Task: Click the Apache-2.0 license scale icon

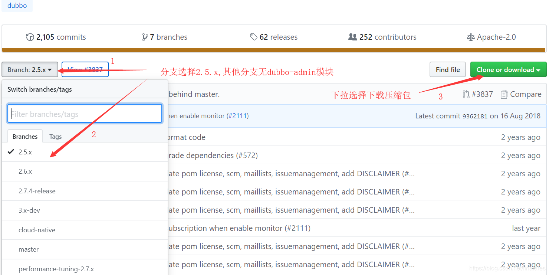Action: click(471, 37)
